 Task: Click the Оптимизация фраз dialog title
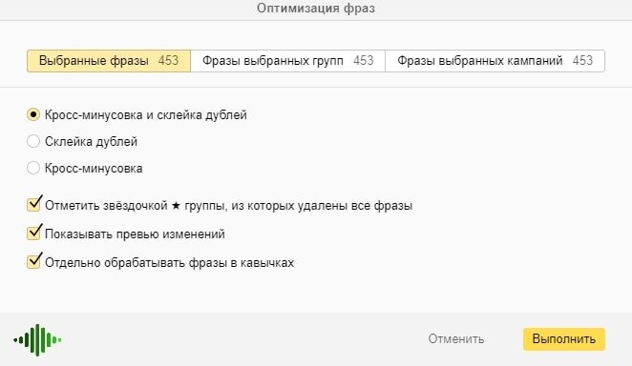(x=316, y=8)
